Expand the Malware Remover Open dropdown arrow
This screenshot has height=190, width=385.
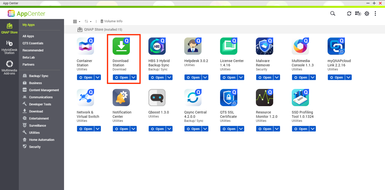pyautogui.click(x=277, y=78)
